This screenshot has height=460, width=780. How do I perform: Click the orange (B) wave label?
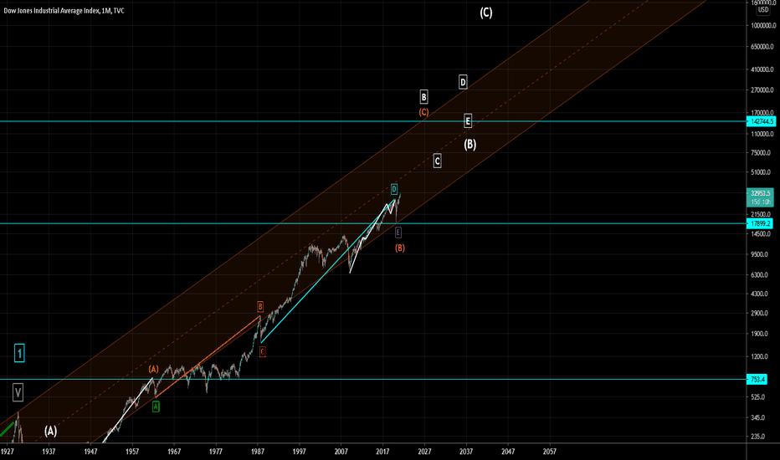click(x=400, y=248)
